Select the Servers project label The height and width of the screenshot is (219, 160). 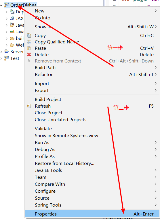click(x=17, y=51)
